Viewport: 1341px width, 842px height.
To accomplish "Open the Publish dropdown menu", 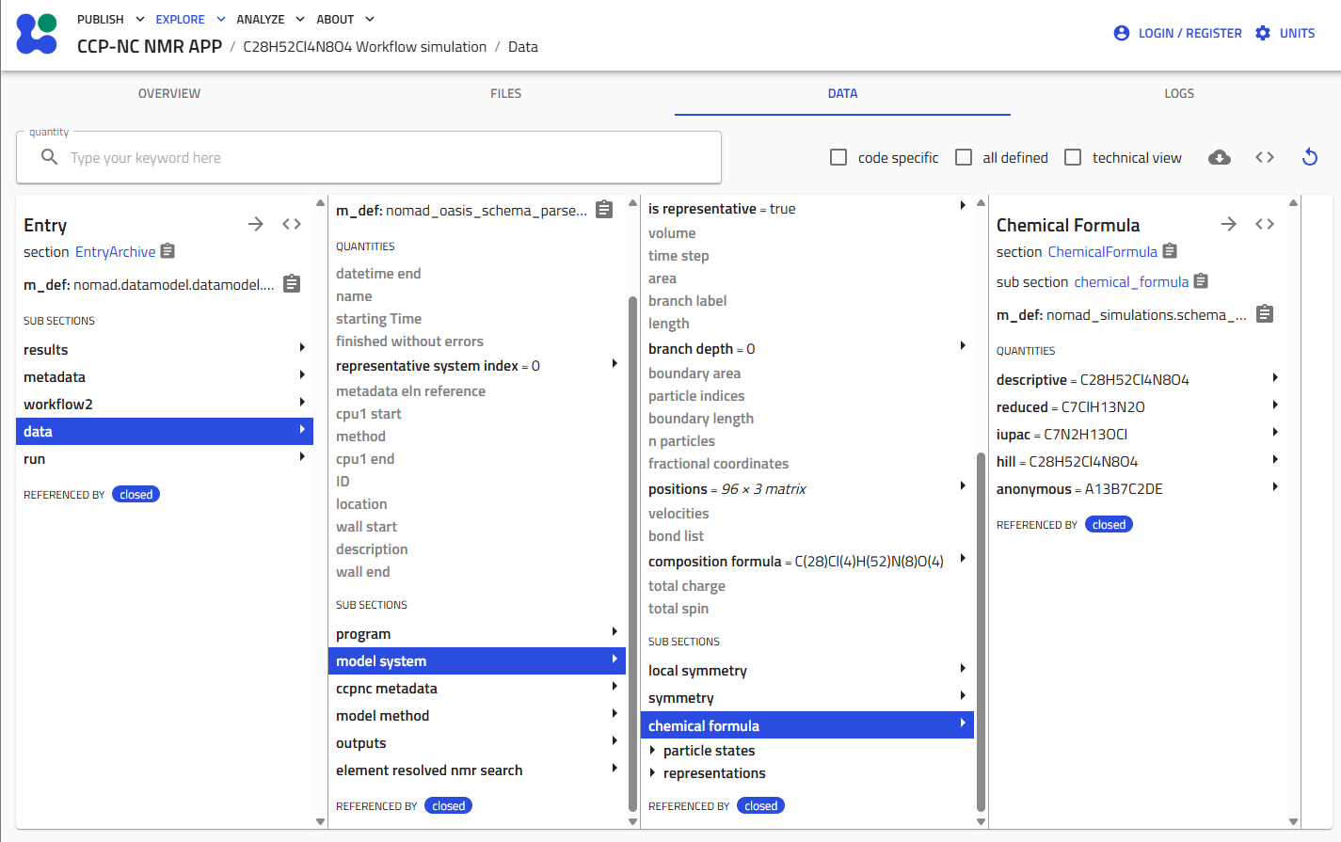I will [x=111, y=19].
